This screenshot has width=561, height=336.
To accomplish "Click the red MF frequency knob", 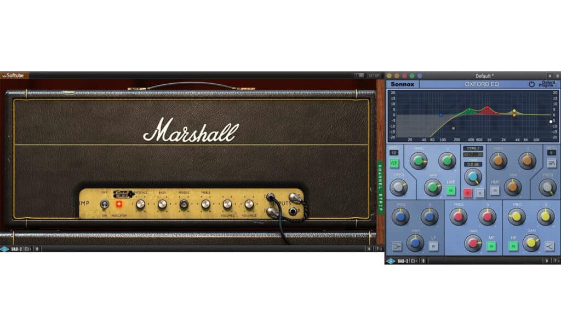I will click(459, 217).
